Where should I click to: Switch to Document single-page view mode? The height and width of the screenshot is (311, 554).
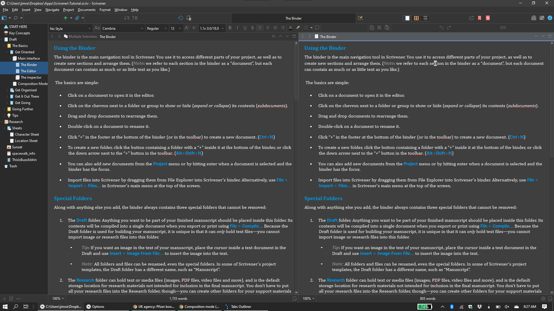tap(407, 18)
